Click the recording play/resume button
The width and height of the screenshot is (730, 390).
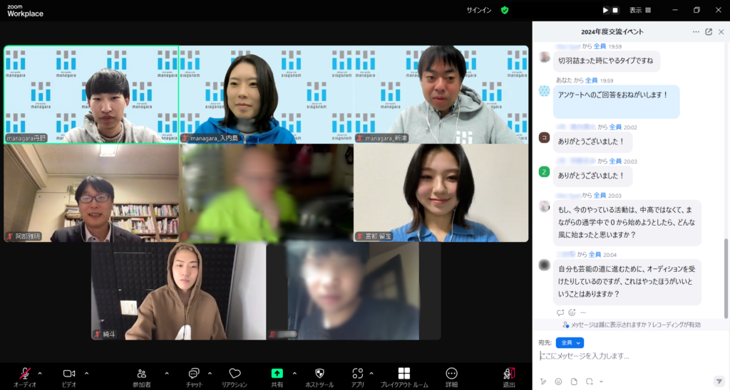click(x=605, y=10)
